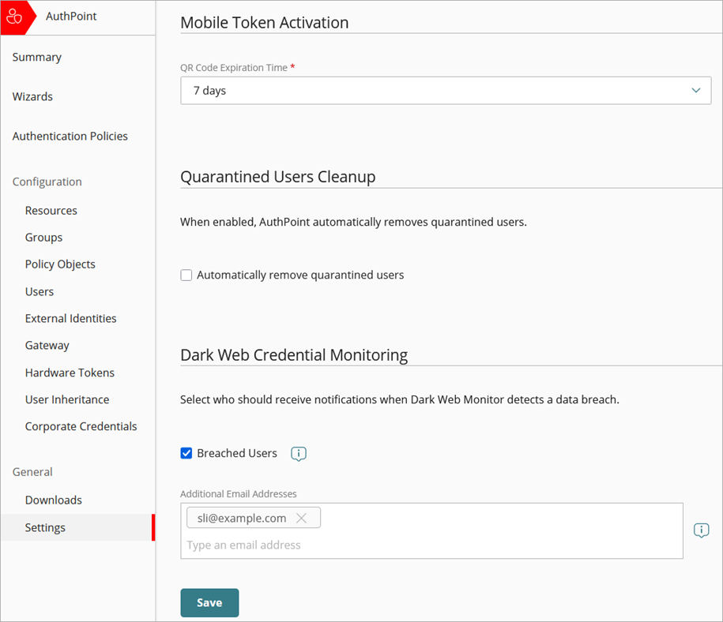
Task: Click the AuthPoint logo icon
Action: coord(14,17)
